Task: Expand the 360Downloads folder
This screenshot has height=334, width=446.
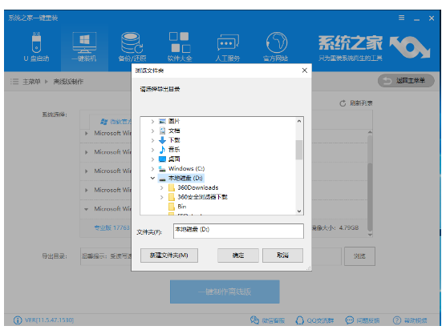Action: [x=161, y=187]
